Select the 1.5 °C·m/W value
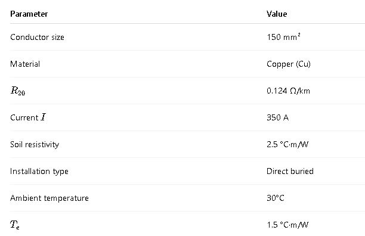This screenshot has width=365, height=236. (287, 225)
